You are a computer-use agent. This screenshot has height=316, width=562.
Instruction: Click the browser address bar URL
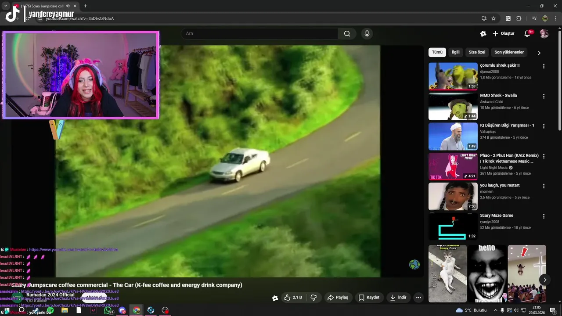[x=80, y=18]
